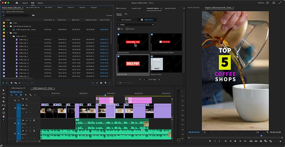The image size is (285, 147).
Task: Click the My Templates button
Action: click(126, 20)
